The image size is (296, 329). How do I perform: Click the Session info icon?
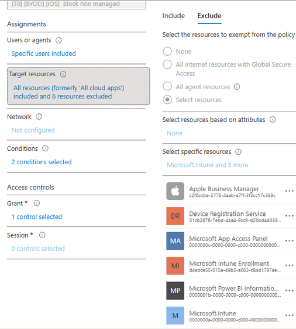(42, 235)
